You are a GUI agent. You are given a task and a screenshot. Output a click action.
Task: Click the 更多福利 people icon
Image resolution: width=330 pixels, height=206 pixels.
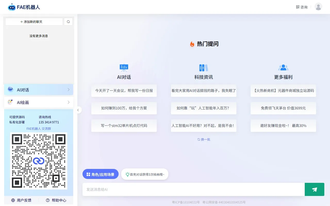pyautogui.click(x=283, y=68)
